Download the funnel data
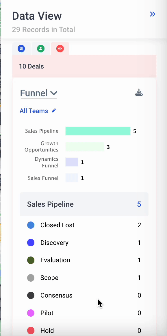The height and width of the screenshot is (336, 167). (x=139, y=92)
